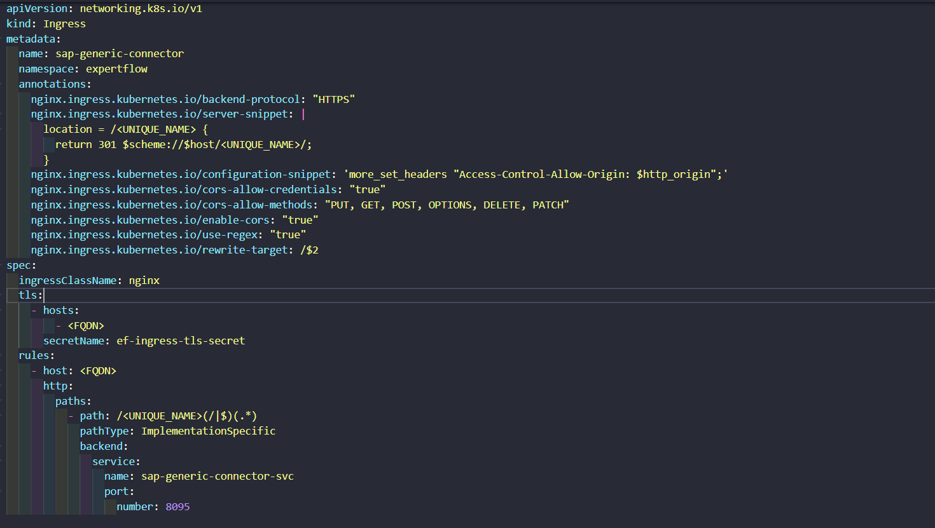The image size is (935, 528).
Task: Click the ImplementationSpecific pathType value
Action: [x=208, y=431]
